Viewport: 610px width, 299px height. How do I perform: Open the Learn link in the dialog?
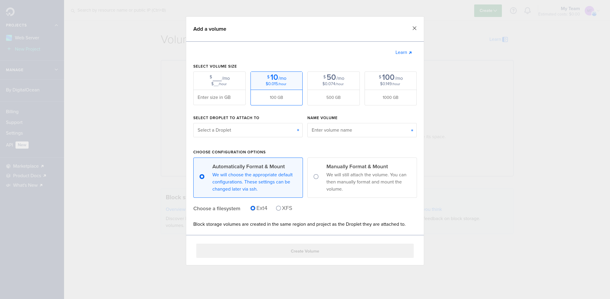pyautogui.click(x=401, y=52)
